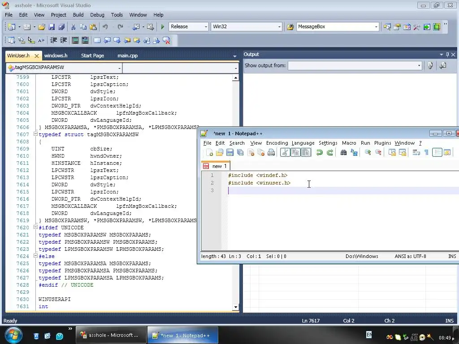Collapse #else block at line 7624
The height and width of the screenshot is (344, 459).
(35, 256)
